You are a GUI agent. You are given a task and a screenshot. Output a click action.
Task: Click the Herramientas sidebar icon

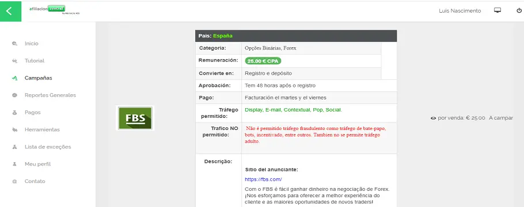pos(14,130)
